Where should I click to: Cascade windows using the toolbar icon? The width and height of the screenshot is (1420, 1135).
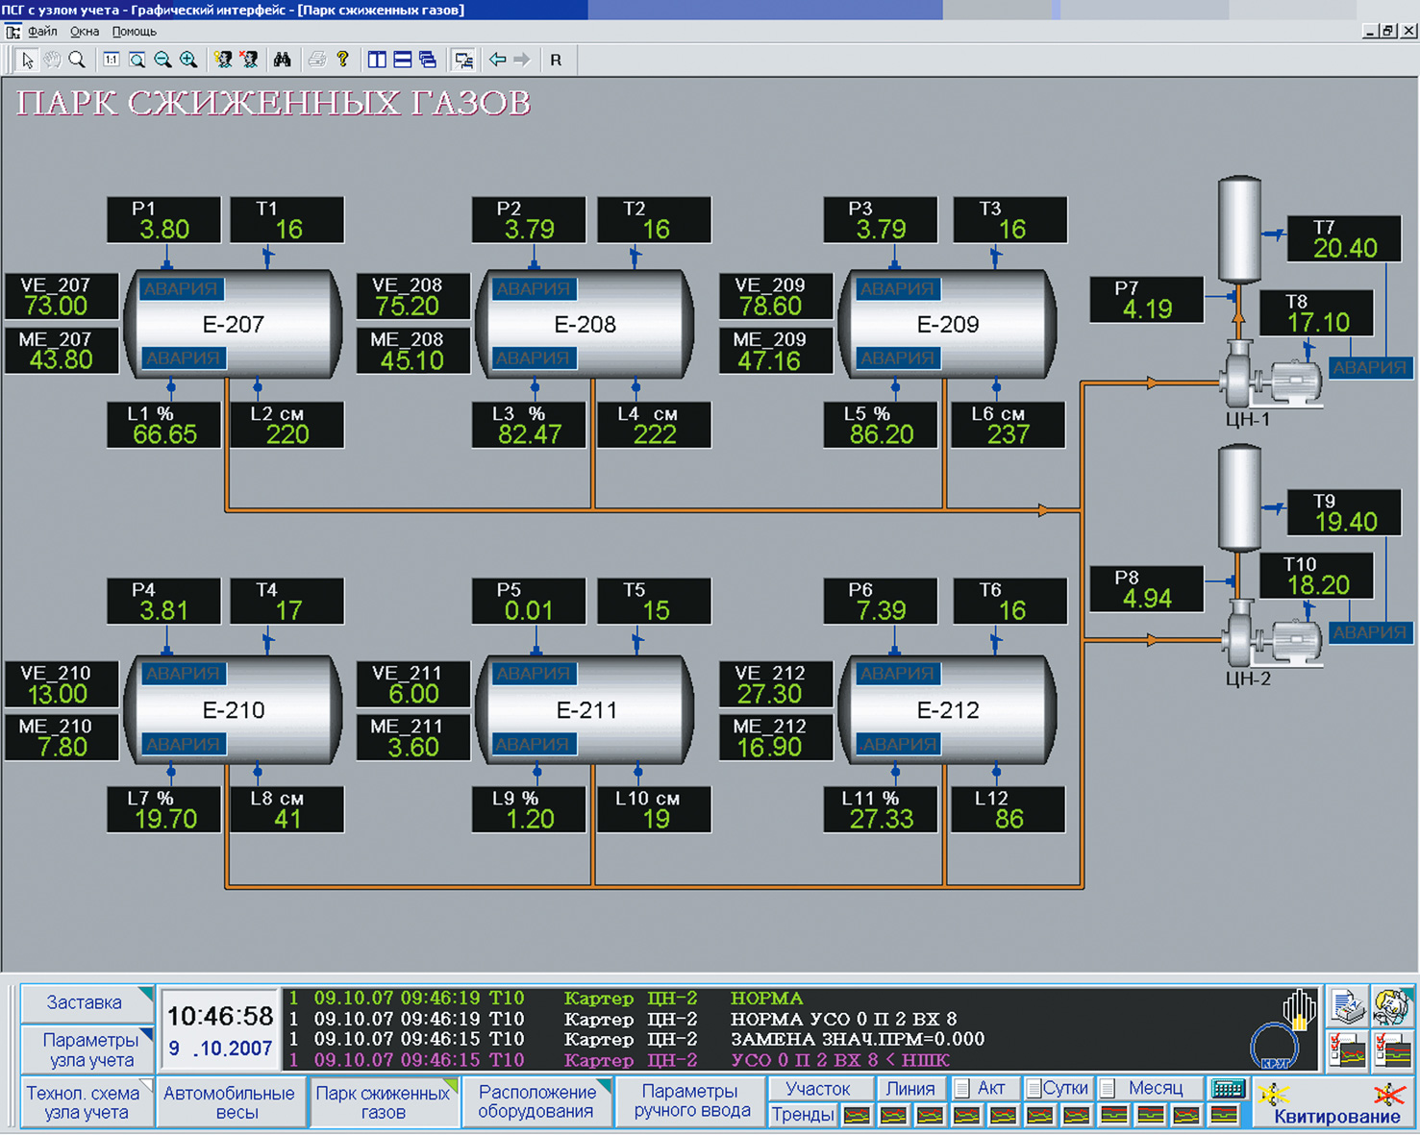click(x=428, y=60)
